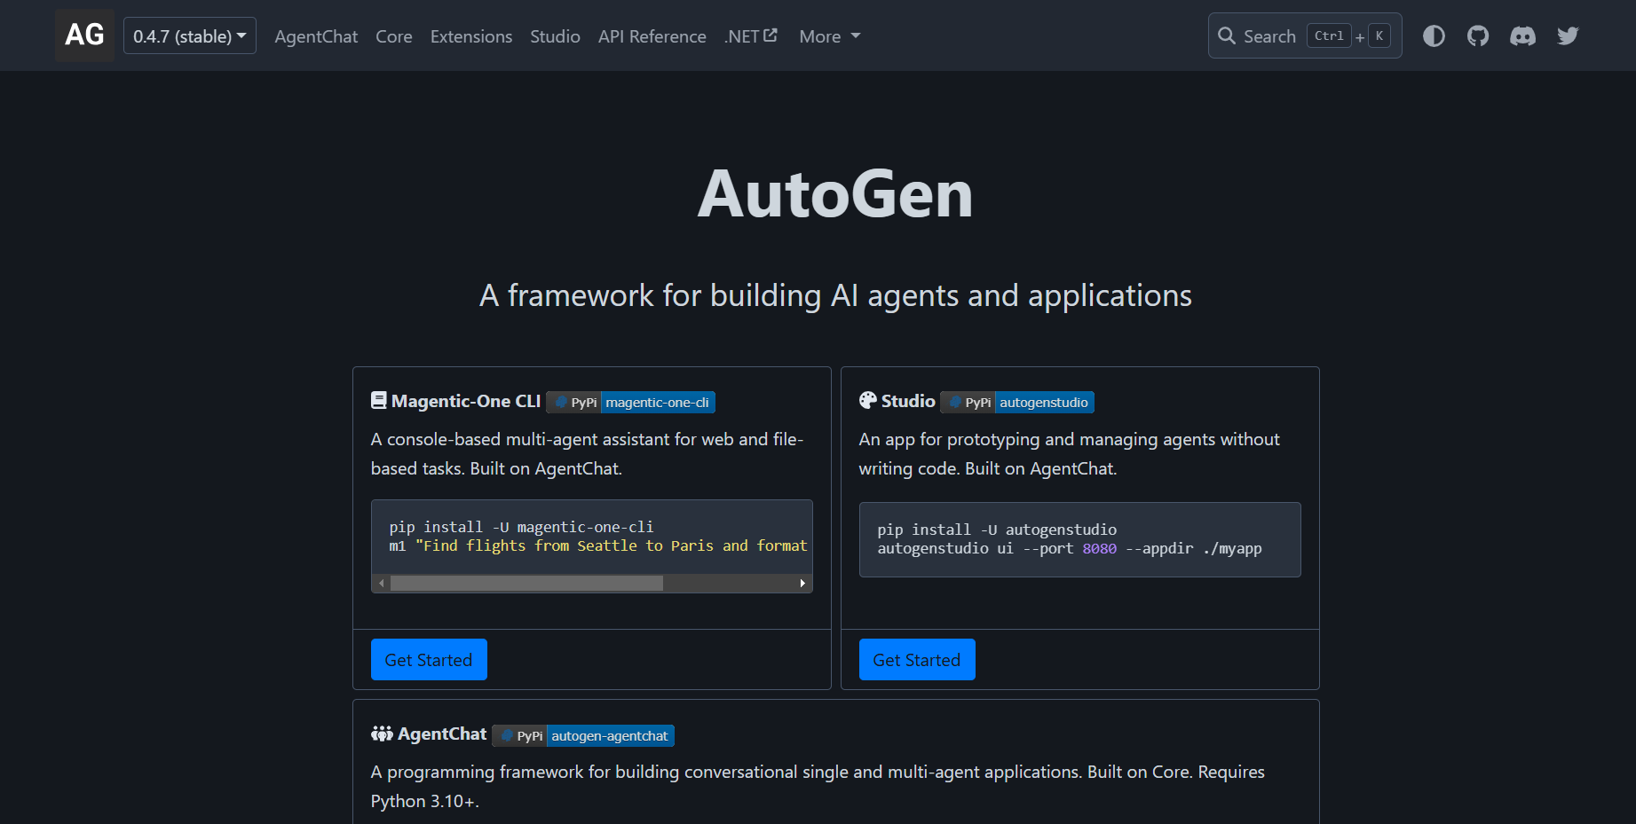Image resolution: width=1636 pixels, height=824 pixels.
Task: Toggle the light/dark theme switcher
Action: point(1434,35)
